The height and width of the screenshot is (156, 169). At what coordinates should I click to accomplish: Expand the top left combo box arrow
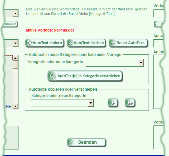[16, 13]
